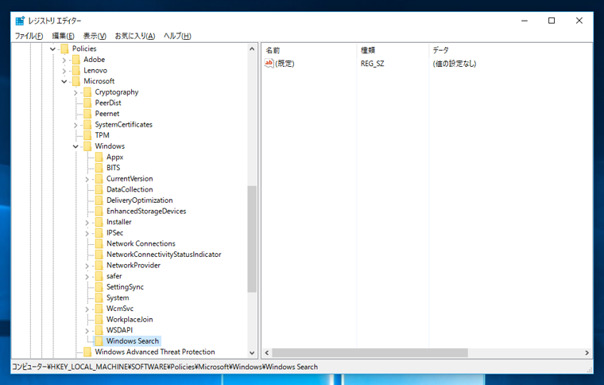Expand the SystemCertificates key
Image resolution: width=604 pixels, height=385 pixels.
(x=75, y=125)
